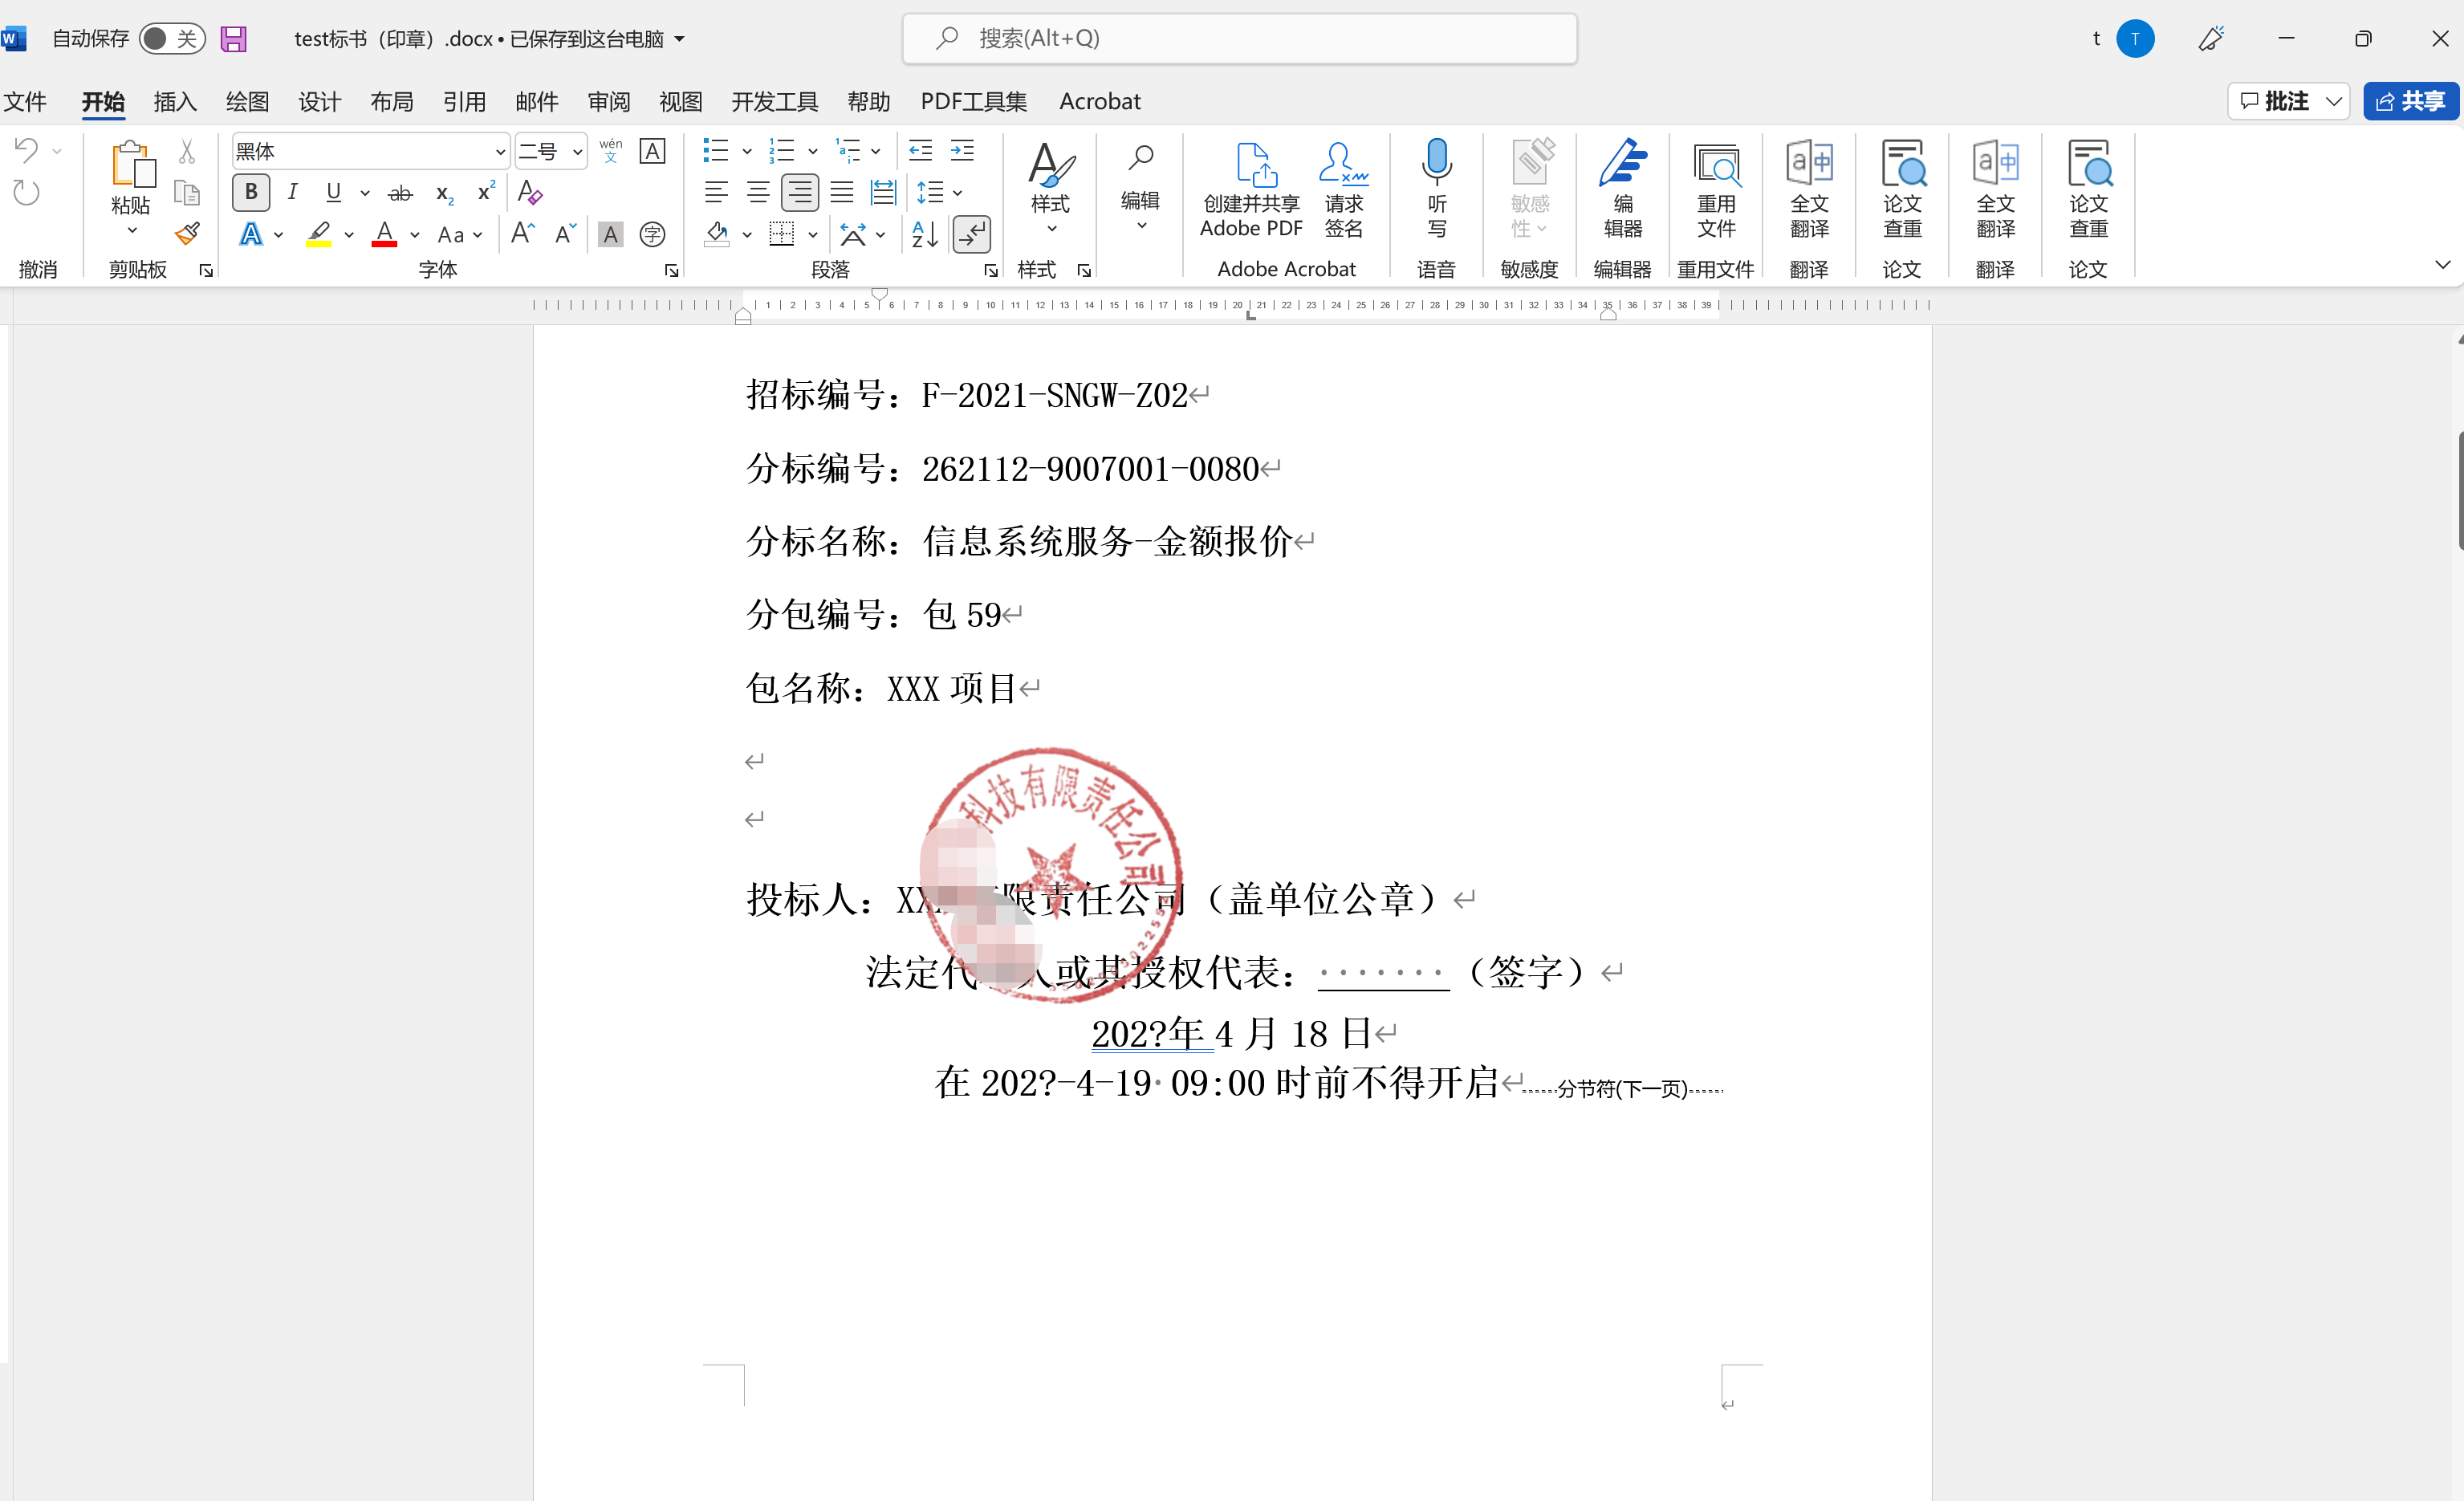Click in the search box
The width and height of the screenshot is (2464, 1501).
1240,39
